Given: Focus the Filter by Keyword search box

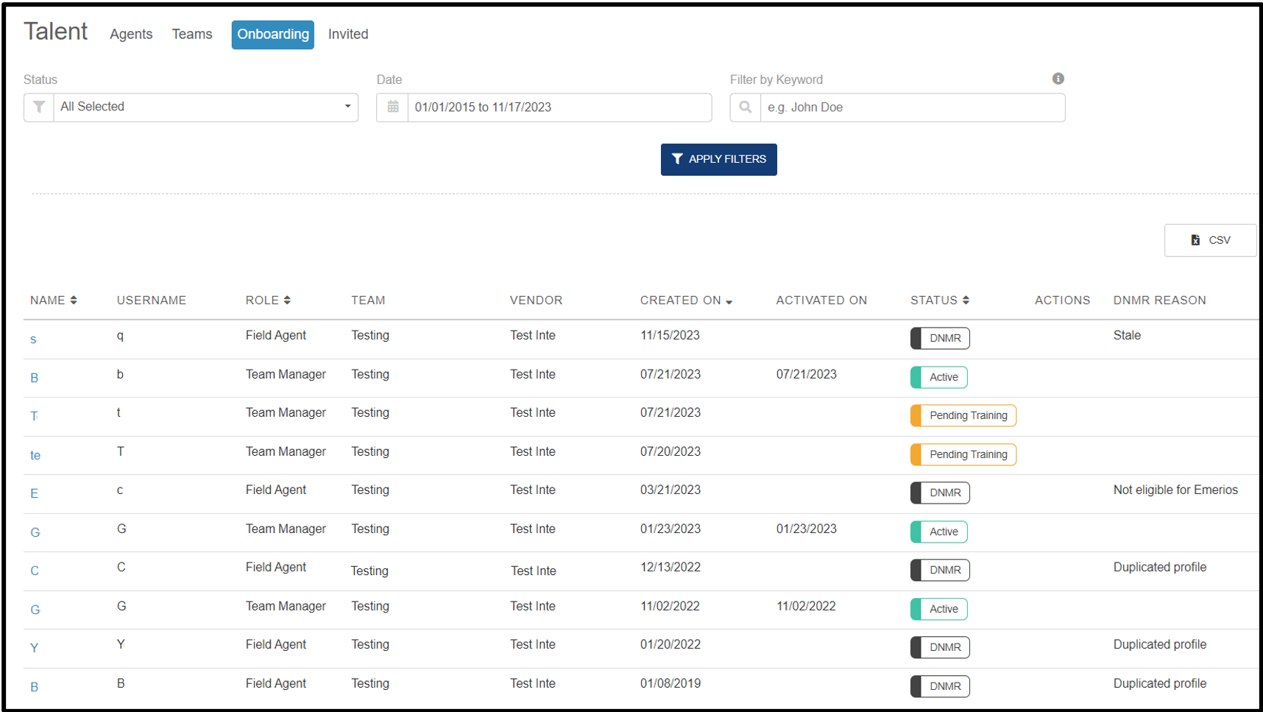Looking at the screenshot, I should tap(913, 107).
